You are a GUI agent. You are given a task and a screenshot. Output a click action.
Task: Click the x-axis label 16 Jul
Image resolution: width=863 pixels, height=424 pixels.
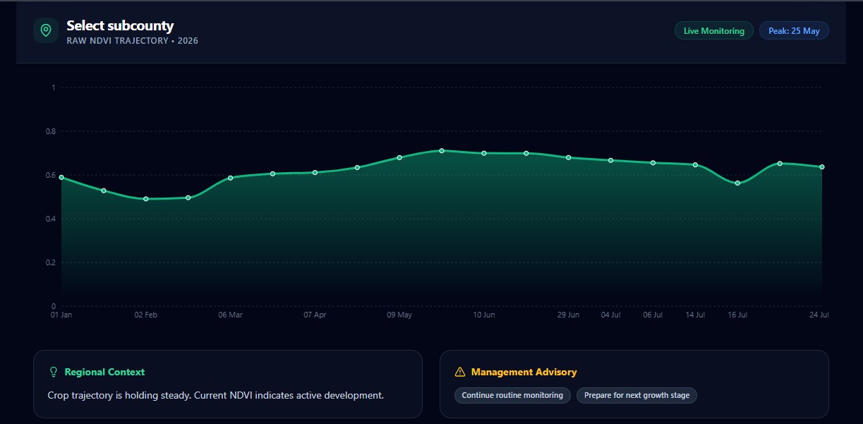(x=737, y=315)
